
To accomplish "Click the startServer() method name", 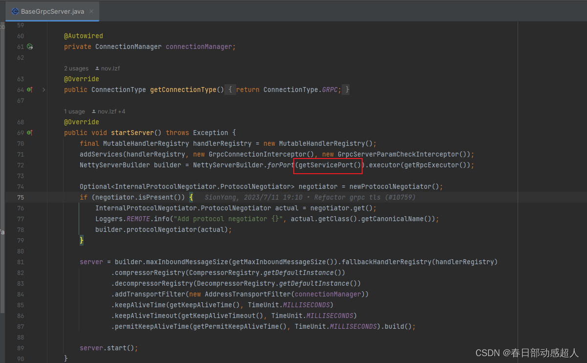I will (136, 133).
